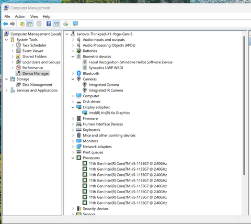The width and height of the screenshot is (251, 224).
Task: Select Synaptics UWP WBDI device
Action: tap(106, 68)
